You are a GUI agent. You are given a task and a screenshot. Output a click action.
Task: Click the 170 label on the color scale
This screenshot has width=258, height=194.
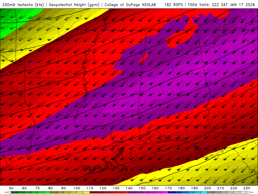[168, 188]
